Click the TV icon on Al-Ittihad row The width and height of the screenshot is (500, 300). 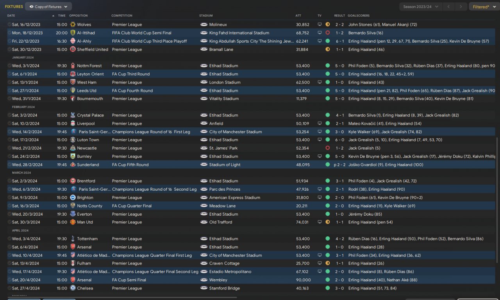[320, 33]
